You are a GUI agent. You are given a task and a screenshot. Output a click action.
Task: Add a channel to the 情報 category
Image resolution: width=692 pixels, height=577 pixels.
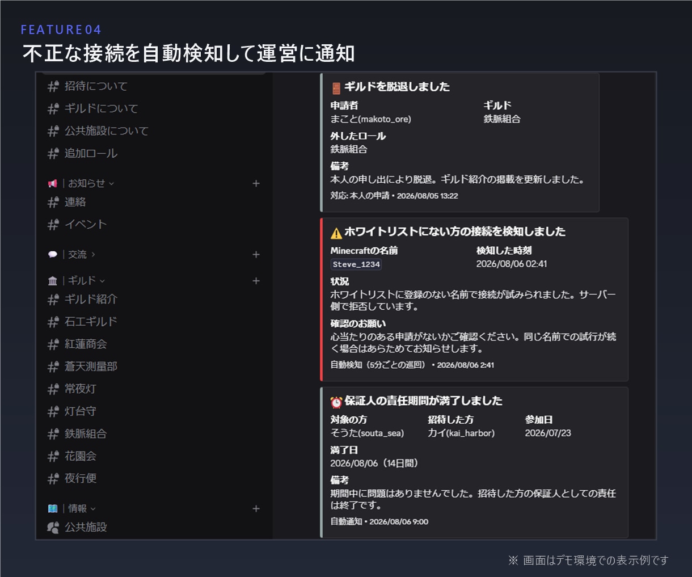point(256,509)
